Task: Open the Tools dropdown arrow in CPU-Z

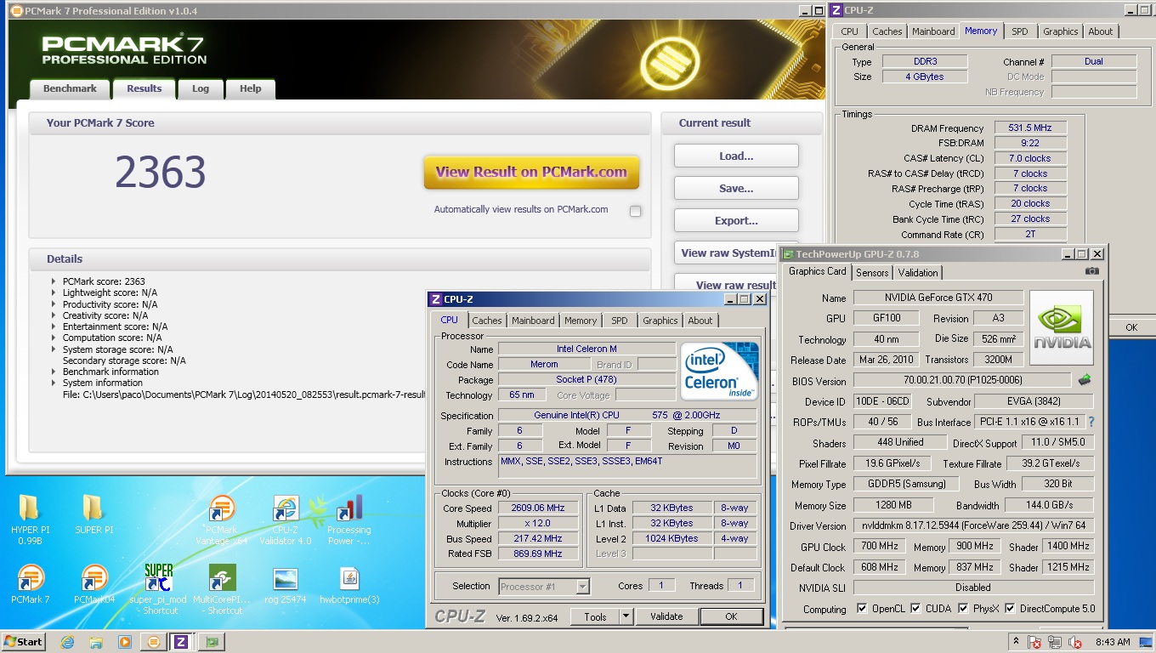Action: [626, 616]
